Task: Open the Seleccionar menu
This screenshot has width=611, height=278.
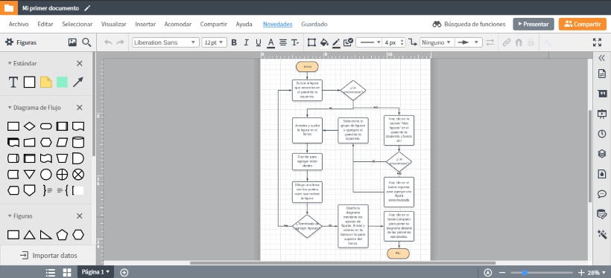Action: tap(77, 24)
